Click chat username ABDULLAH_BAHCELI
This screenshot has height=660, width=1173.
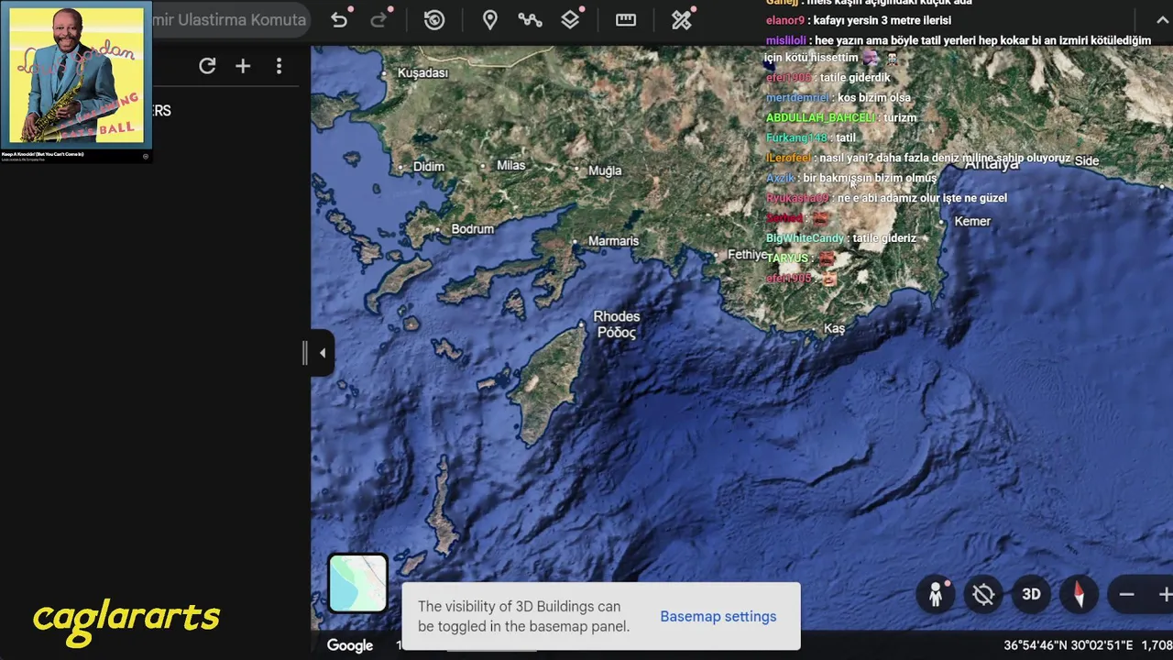click(820, 117)
